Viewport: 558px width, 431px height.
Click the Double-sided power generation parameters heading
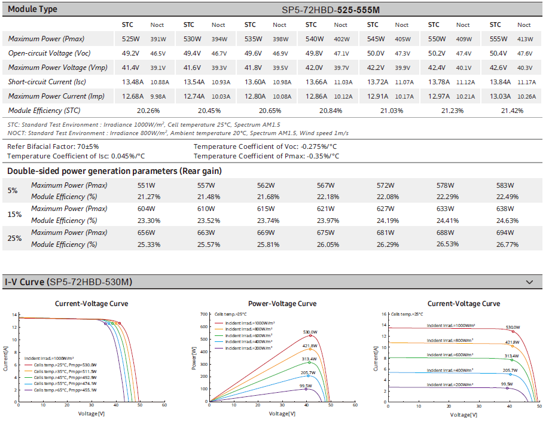(x=114, y=171)
